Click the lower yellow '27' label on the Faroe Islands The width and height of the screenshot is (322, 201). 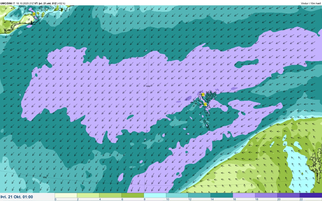pos(205,104)
